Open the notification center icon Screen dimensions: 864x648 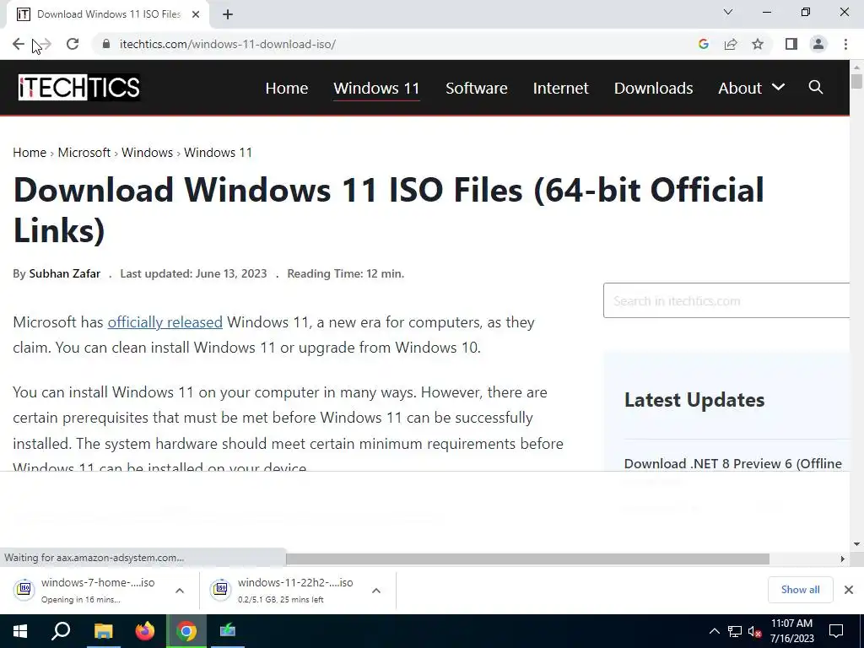(x=836, y=631)
